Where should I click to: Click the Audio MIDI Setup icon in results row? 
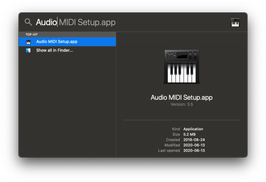pos(28,42)
